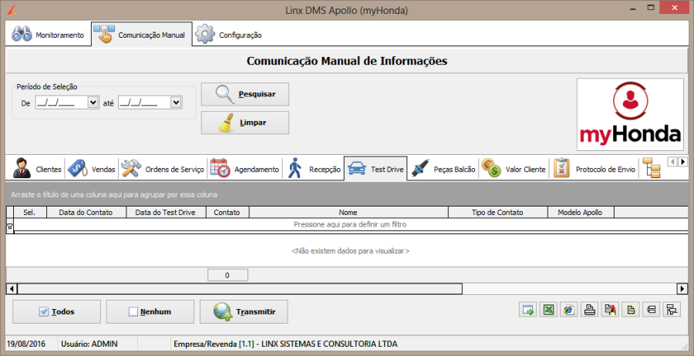Sort by Nome column header
Viewport: 694px width, 356px height.
coord(349,212)
